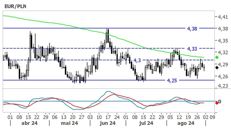Click the red diamond on oscillator axis
This screenshot has width=231, height=130.
(217, 103)
